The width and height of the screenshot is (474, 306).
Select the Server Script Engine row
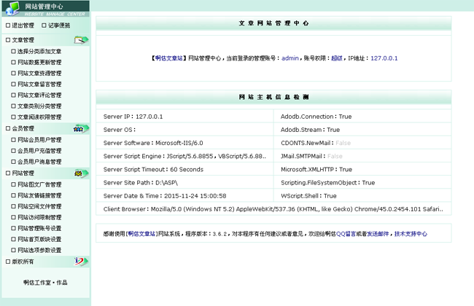coord(184,156)
